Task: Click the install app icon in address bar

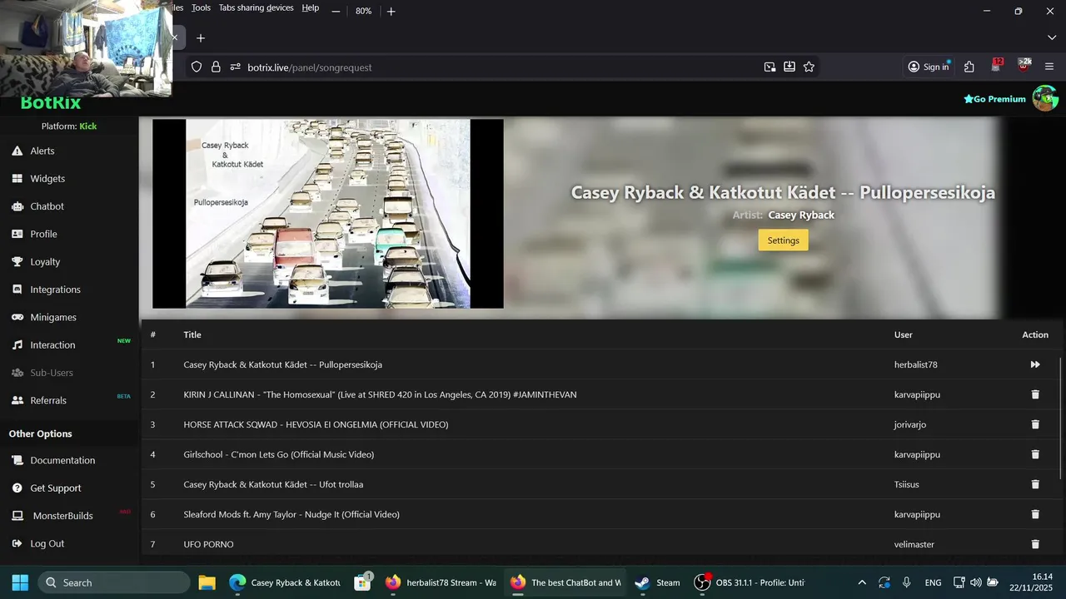Action: [789, 67]
